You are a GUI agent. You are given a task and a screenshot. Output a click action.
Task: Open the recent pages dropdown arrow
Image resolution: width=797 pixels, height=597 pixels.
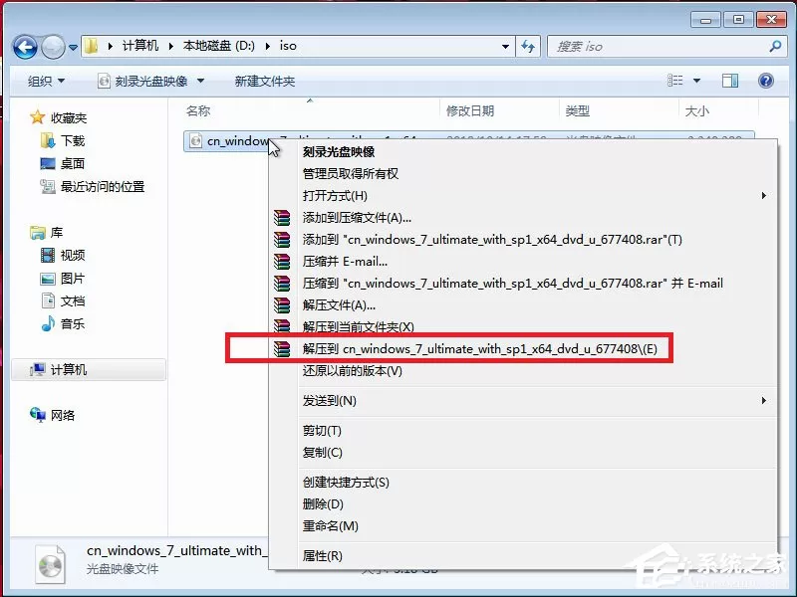pos(73,47)
